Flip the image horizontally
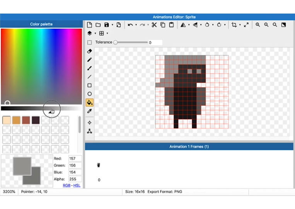 (x=183, y=25)
